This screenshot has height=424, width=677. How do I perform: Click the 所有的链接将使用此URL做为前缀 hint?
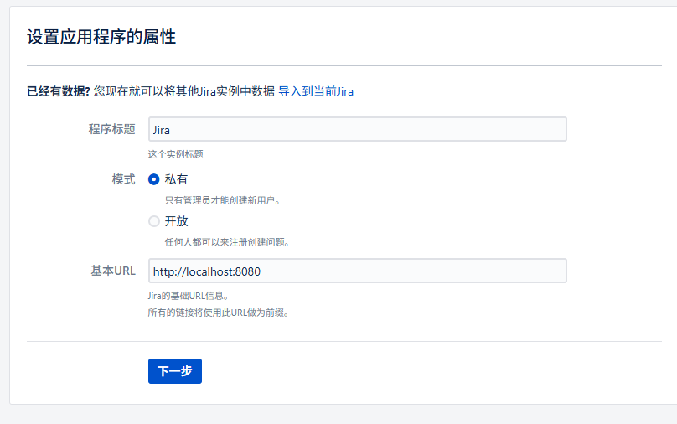tap(218, 313)
